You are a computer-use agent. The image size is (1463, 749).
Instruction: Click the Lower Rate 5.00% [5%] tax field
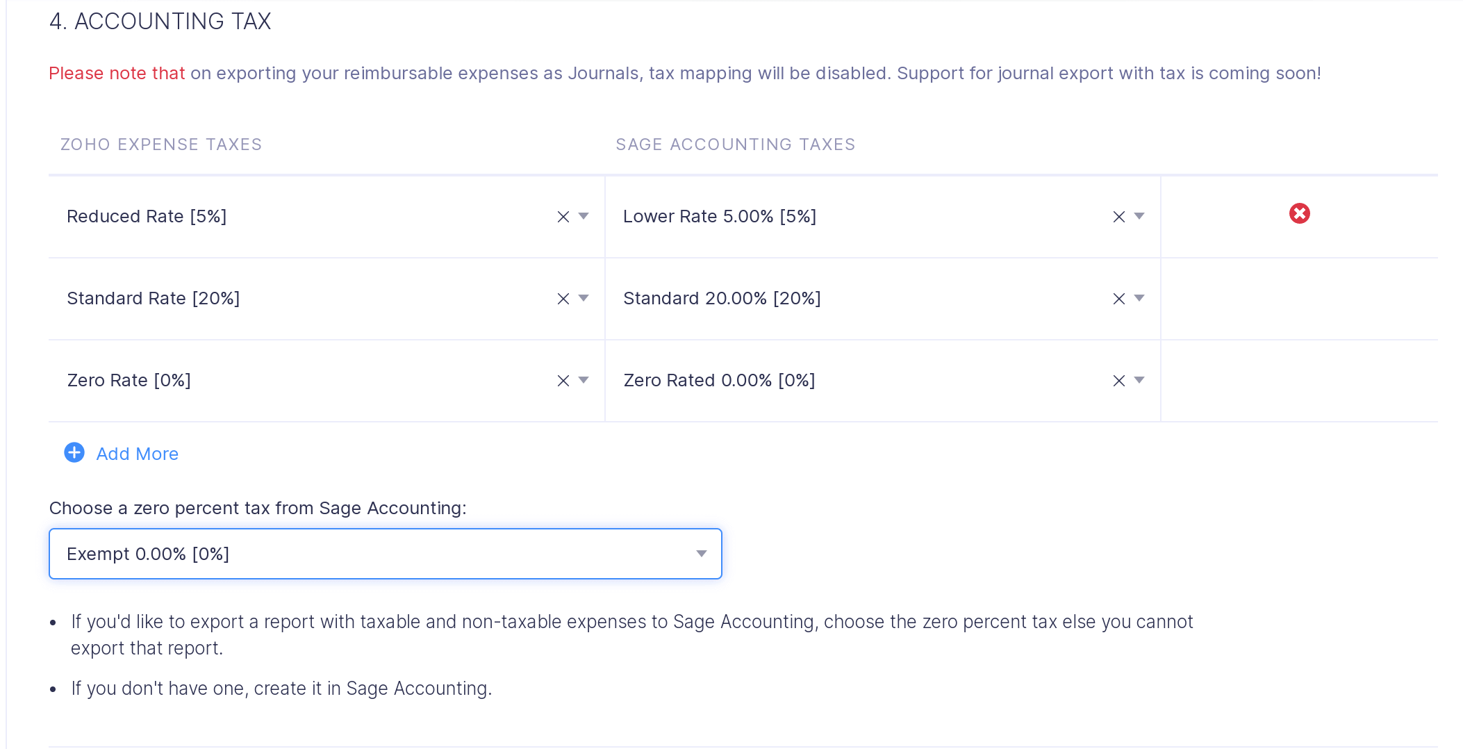(834, 216)
